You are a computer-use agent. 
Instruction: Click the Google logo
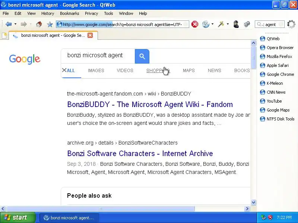pos(25,59)
